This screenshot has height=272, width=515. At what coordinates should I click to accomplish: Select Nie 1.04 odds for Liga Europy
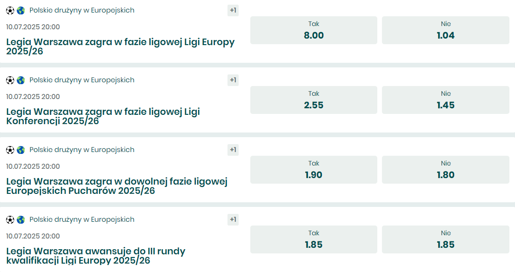[x=445, y=30]
